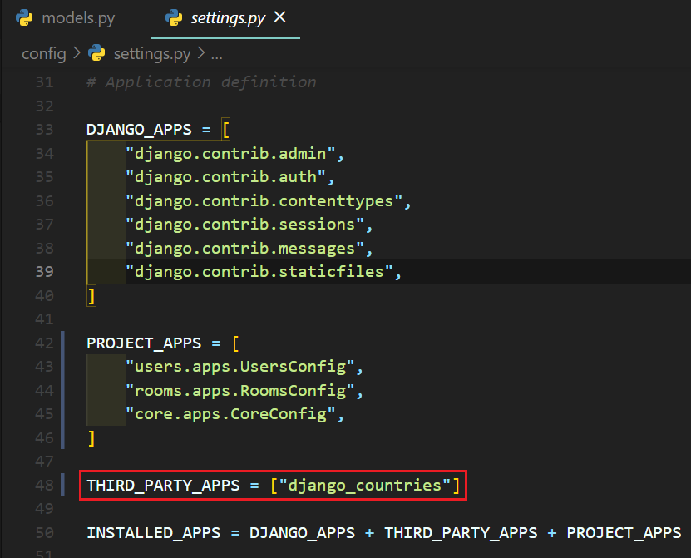
Task: Click line number 48 in the gutter
Action: 45,486
